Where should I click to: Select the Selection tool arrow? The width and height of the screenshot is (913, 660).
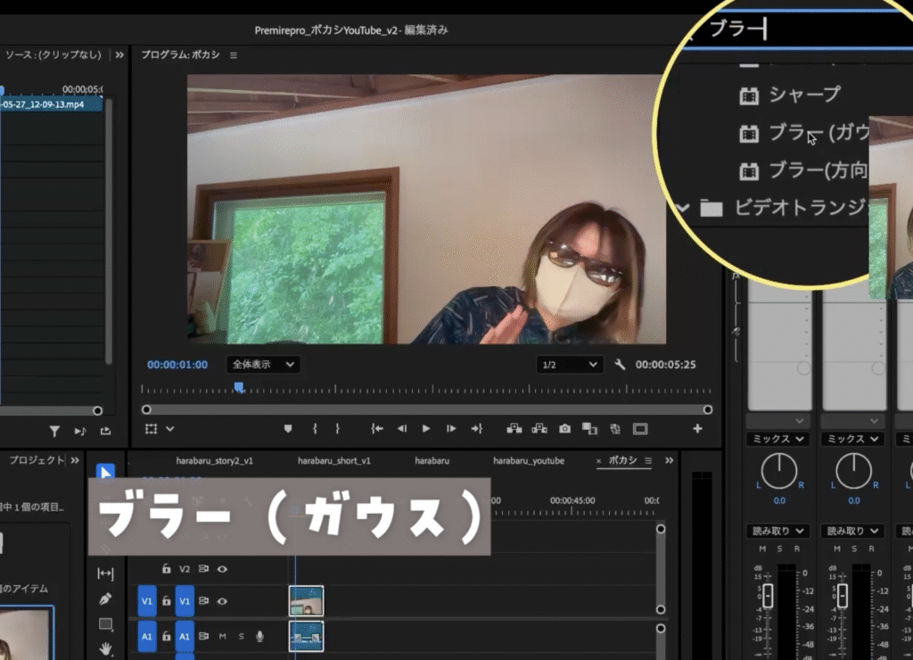[x=105, y=472]
